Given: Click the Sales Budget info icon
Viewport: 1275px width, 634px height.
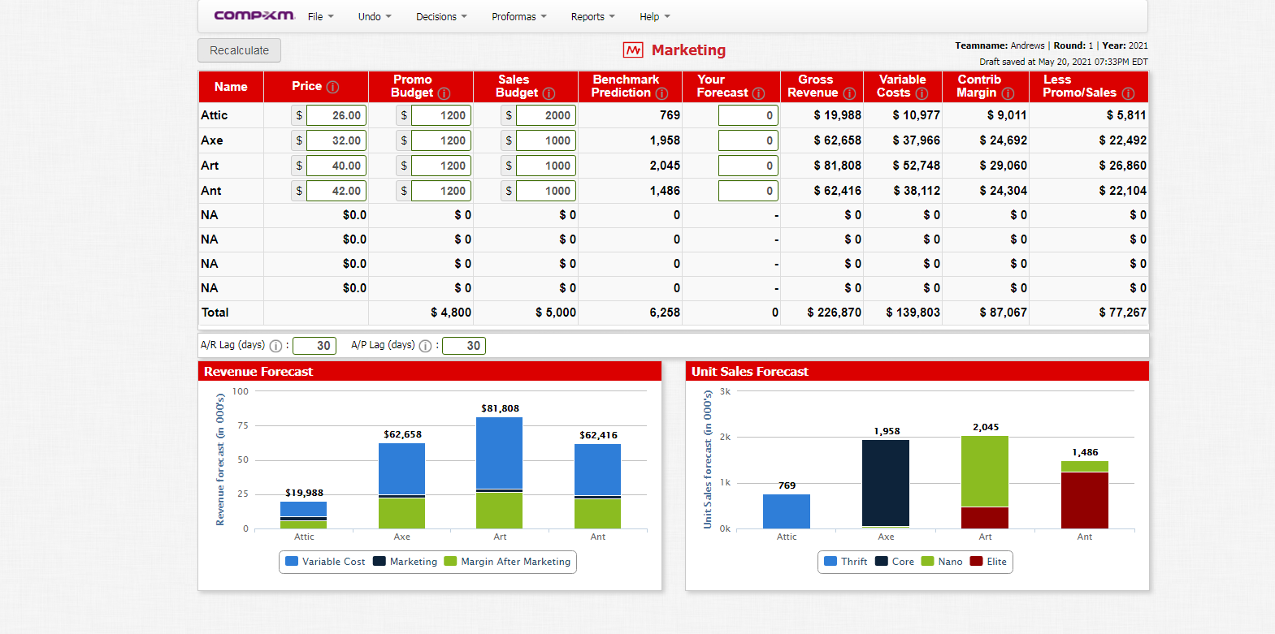Looking at the screenshot, I should tap(549, 93).
